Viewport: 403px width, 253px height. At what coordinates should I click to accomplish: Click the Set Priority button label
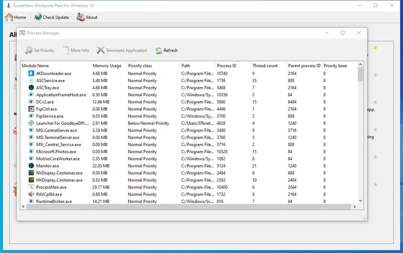(x=44, y=50)
